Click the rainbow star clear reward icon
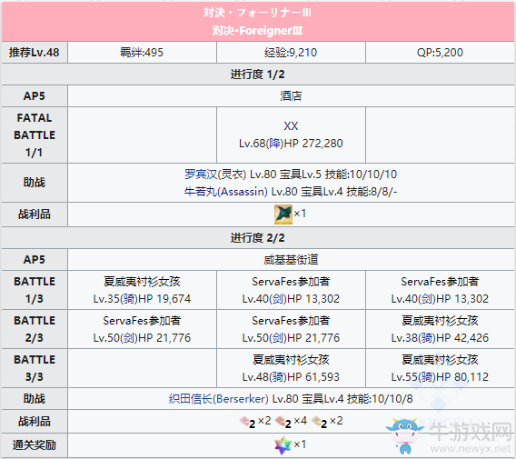516x459 pixels. tap(283, 445)
